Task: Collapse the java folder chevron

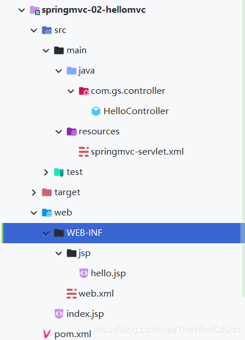Action: pos(59,71)
